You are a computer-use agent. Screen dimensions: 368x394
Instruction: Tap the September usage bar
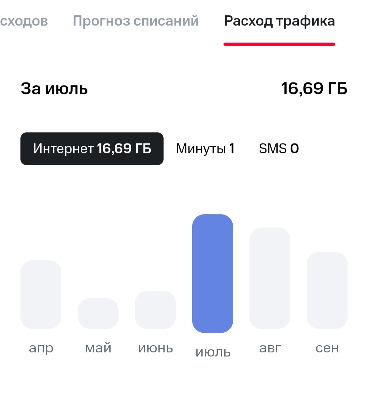pos(327,290)
